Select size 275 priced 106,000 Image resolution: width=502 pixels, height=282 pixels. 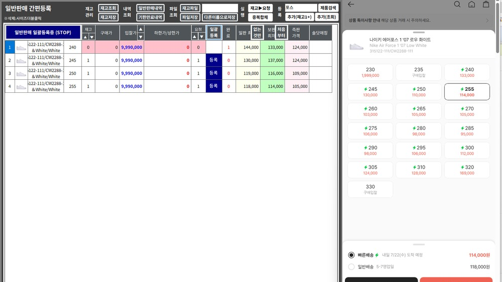pyautogui.click(x=370, y=131)
